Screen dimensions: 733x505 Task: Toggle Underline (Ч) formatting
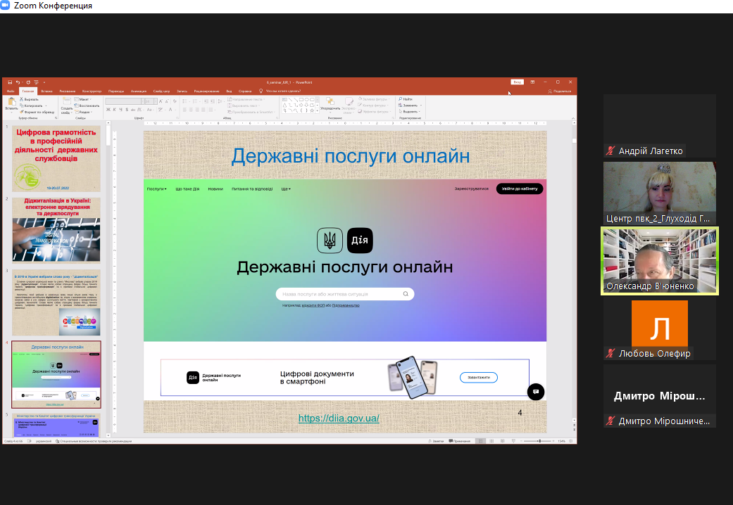[120, 110]
